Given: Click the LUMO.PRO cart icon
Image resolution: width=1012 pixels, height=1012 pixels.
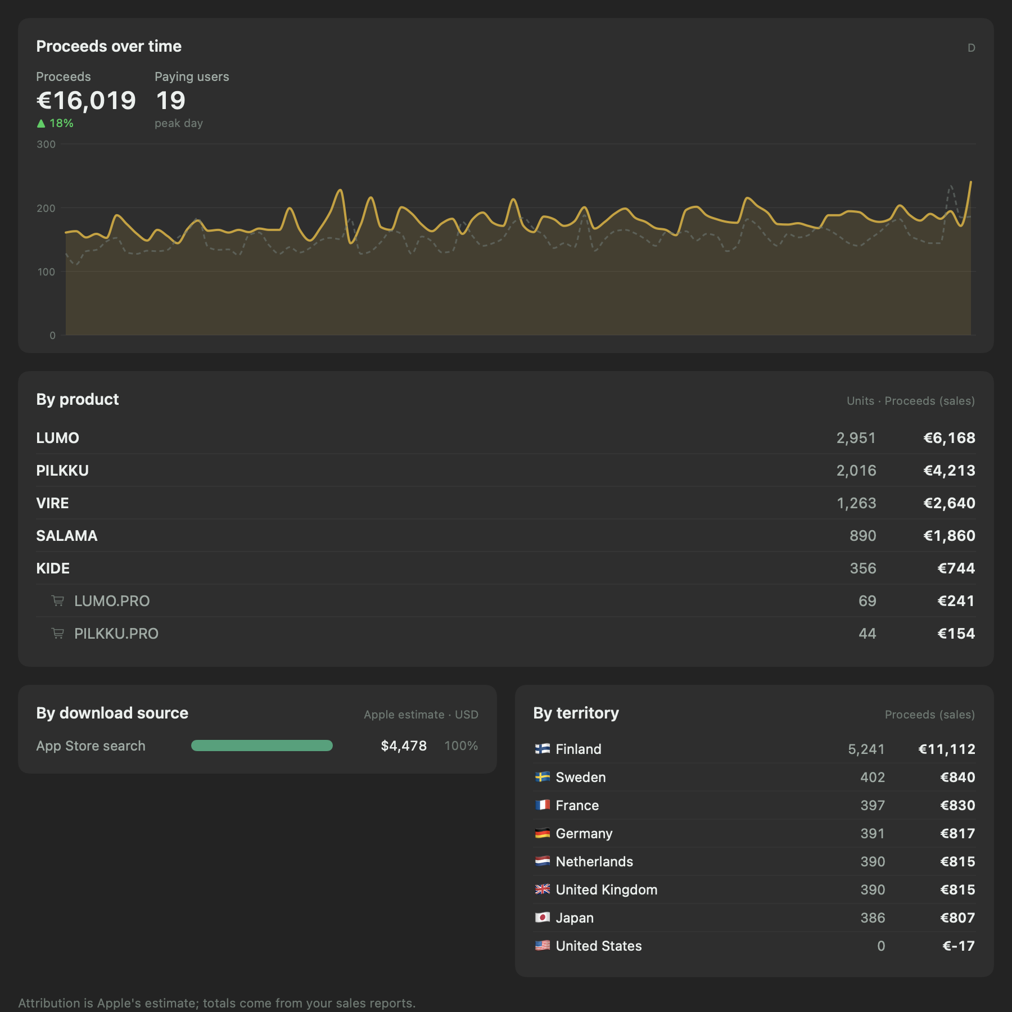Looking at the screenshot, I should [x=57, y=600].
